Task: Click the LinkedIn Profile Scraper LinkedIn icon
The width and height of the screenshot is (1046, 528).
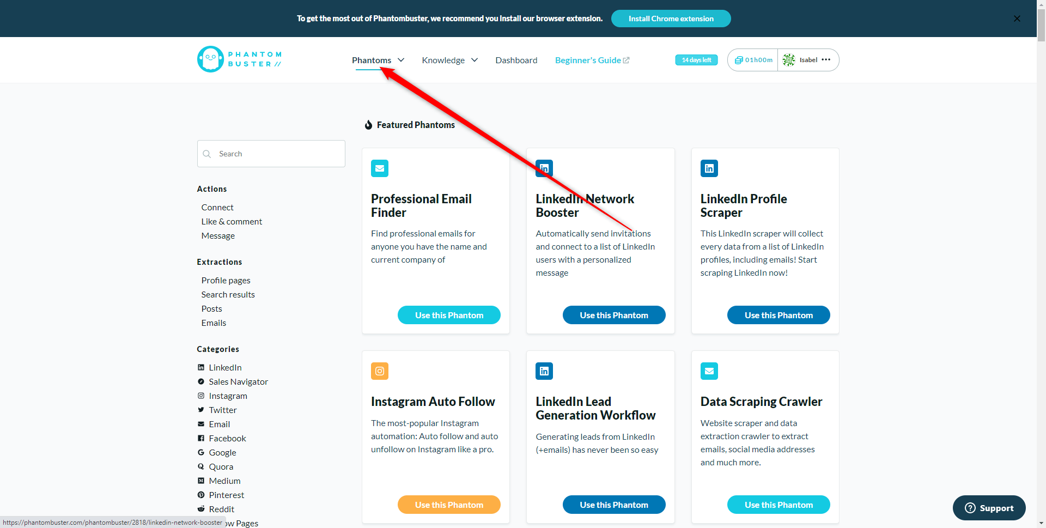Action: click(709, 168)
